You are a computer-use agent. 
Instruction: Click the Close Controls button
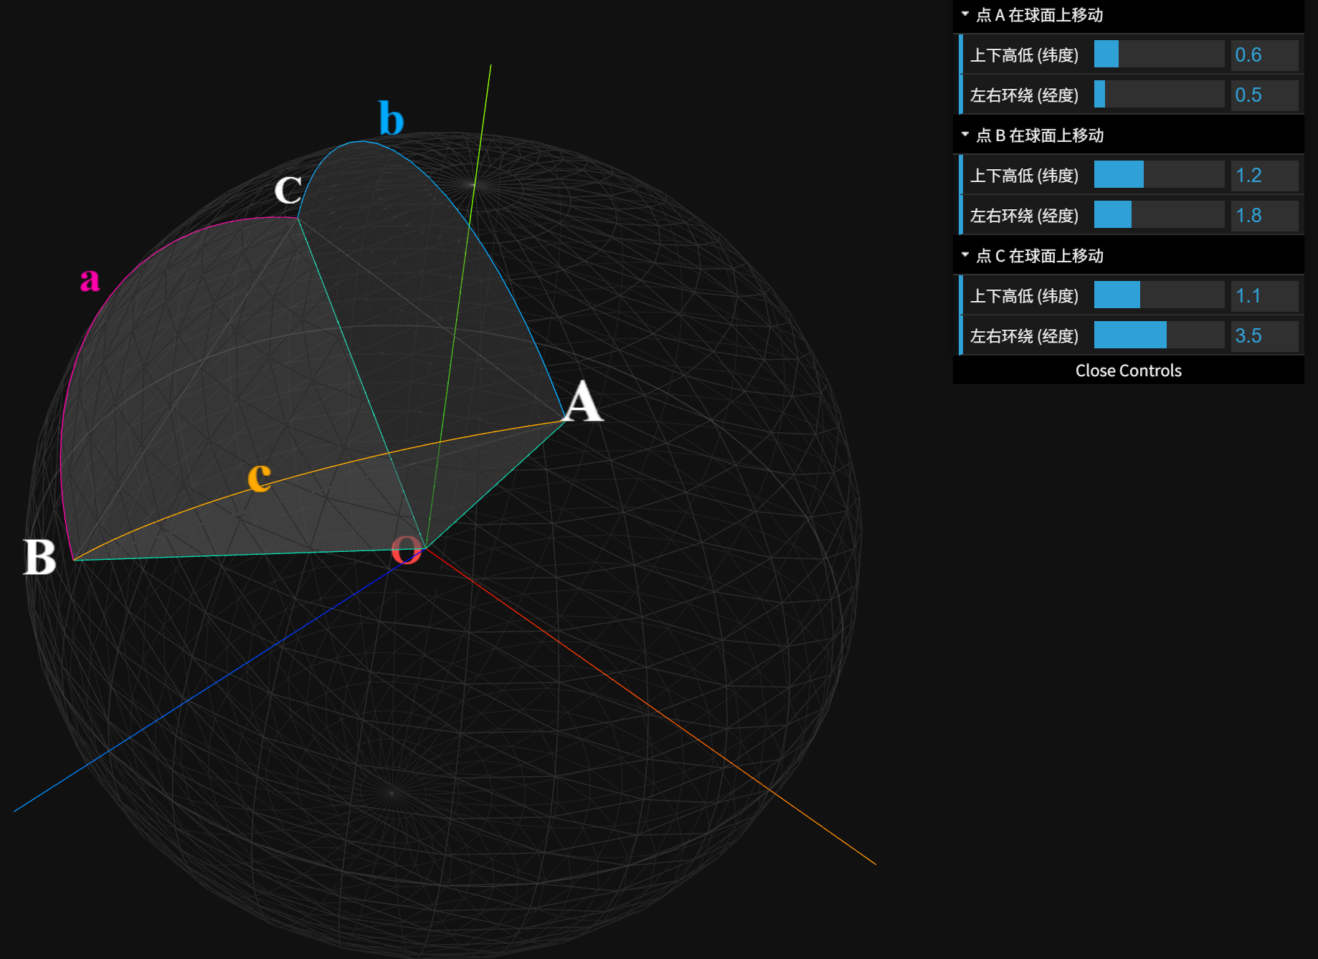click(1128, 371)
